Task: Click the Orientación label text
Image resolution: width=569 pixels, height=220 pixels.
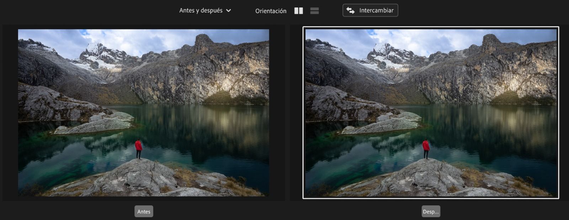Action: point(271,11)
